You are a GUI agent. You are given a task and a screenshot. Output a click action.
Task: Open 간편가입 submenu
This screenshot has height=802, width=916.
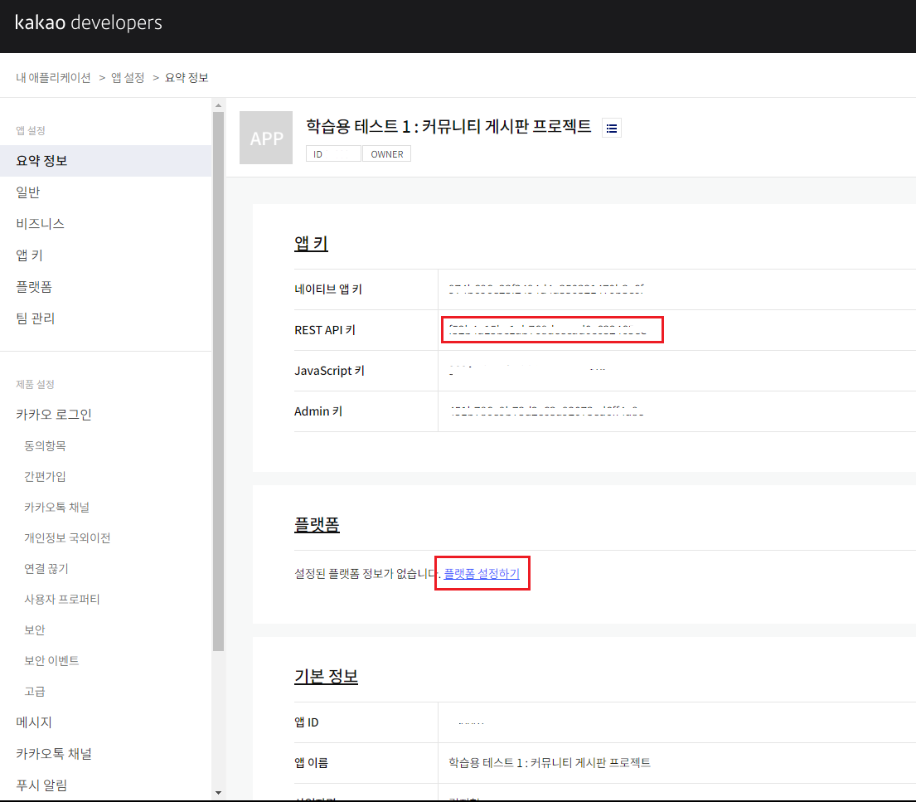coord(45,476)
